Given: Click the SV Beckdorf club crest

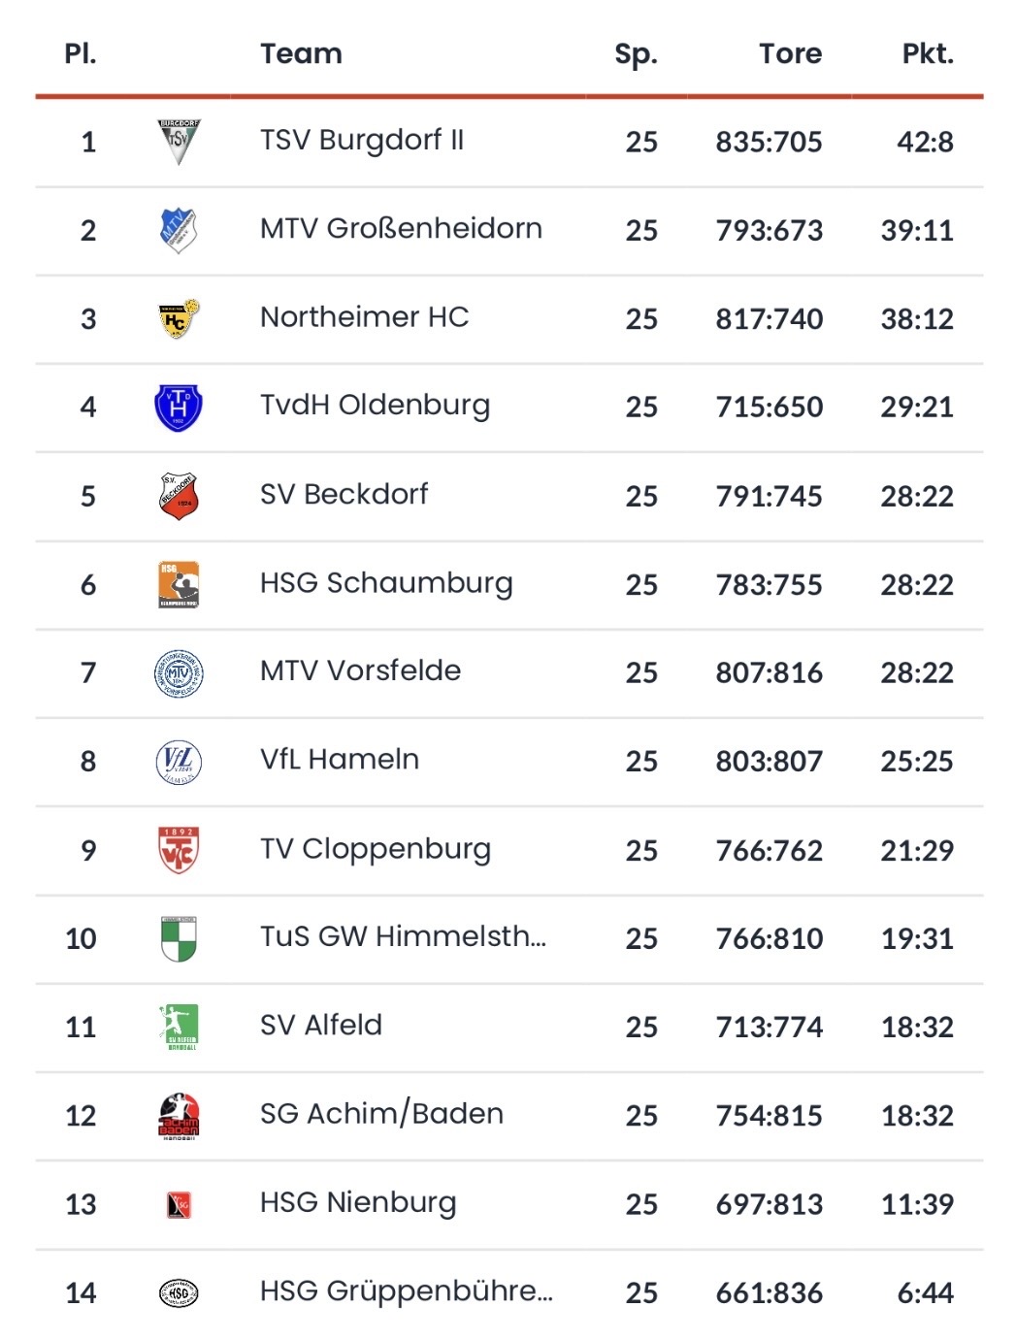Looking at the screenshot, I should [179, 496].
